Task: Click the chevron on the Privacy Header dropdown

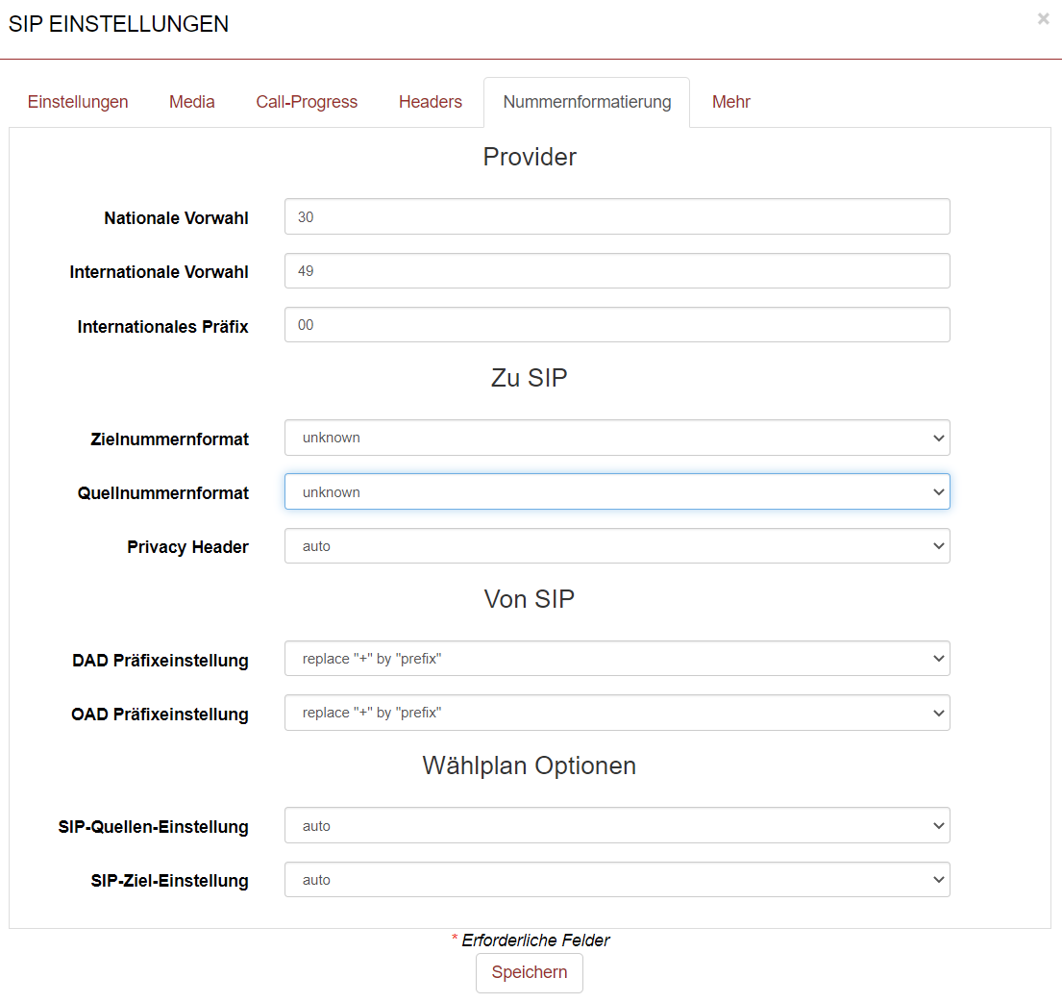Action: click(939, 545)
